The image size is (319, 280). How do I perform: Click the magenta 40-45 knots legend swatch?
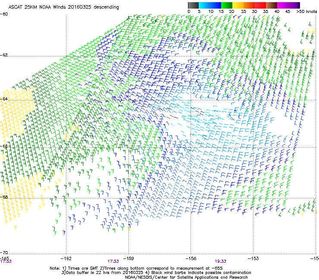pos(283,5)
